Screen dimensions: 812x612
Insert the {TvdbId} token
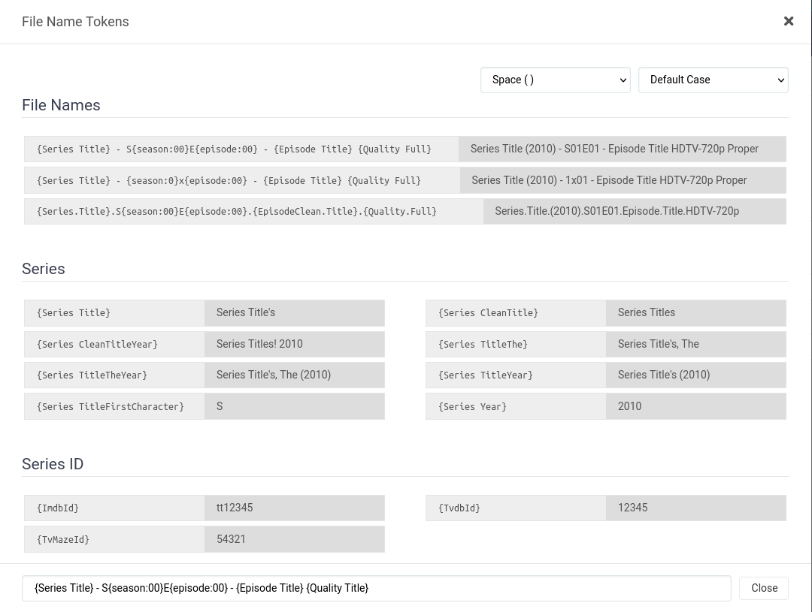point(515,508)
